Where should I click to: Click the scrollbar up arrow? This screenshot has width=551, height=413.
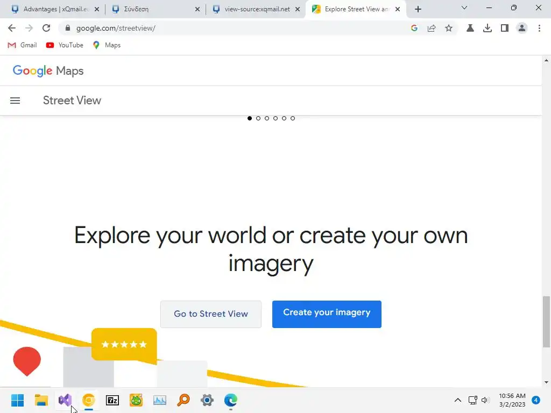point(546,60)
